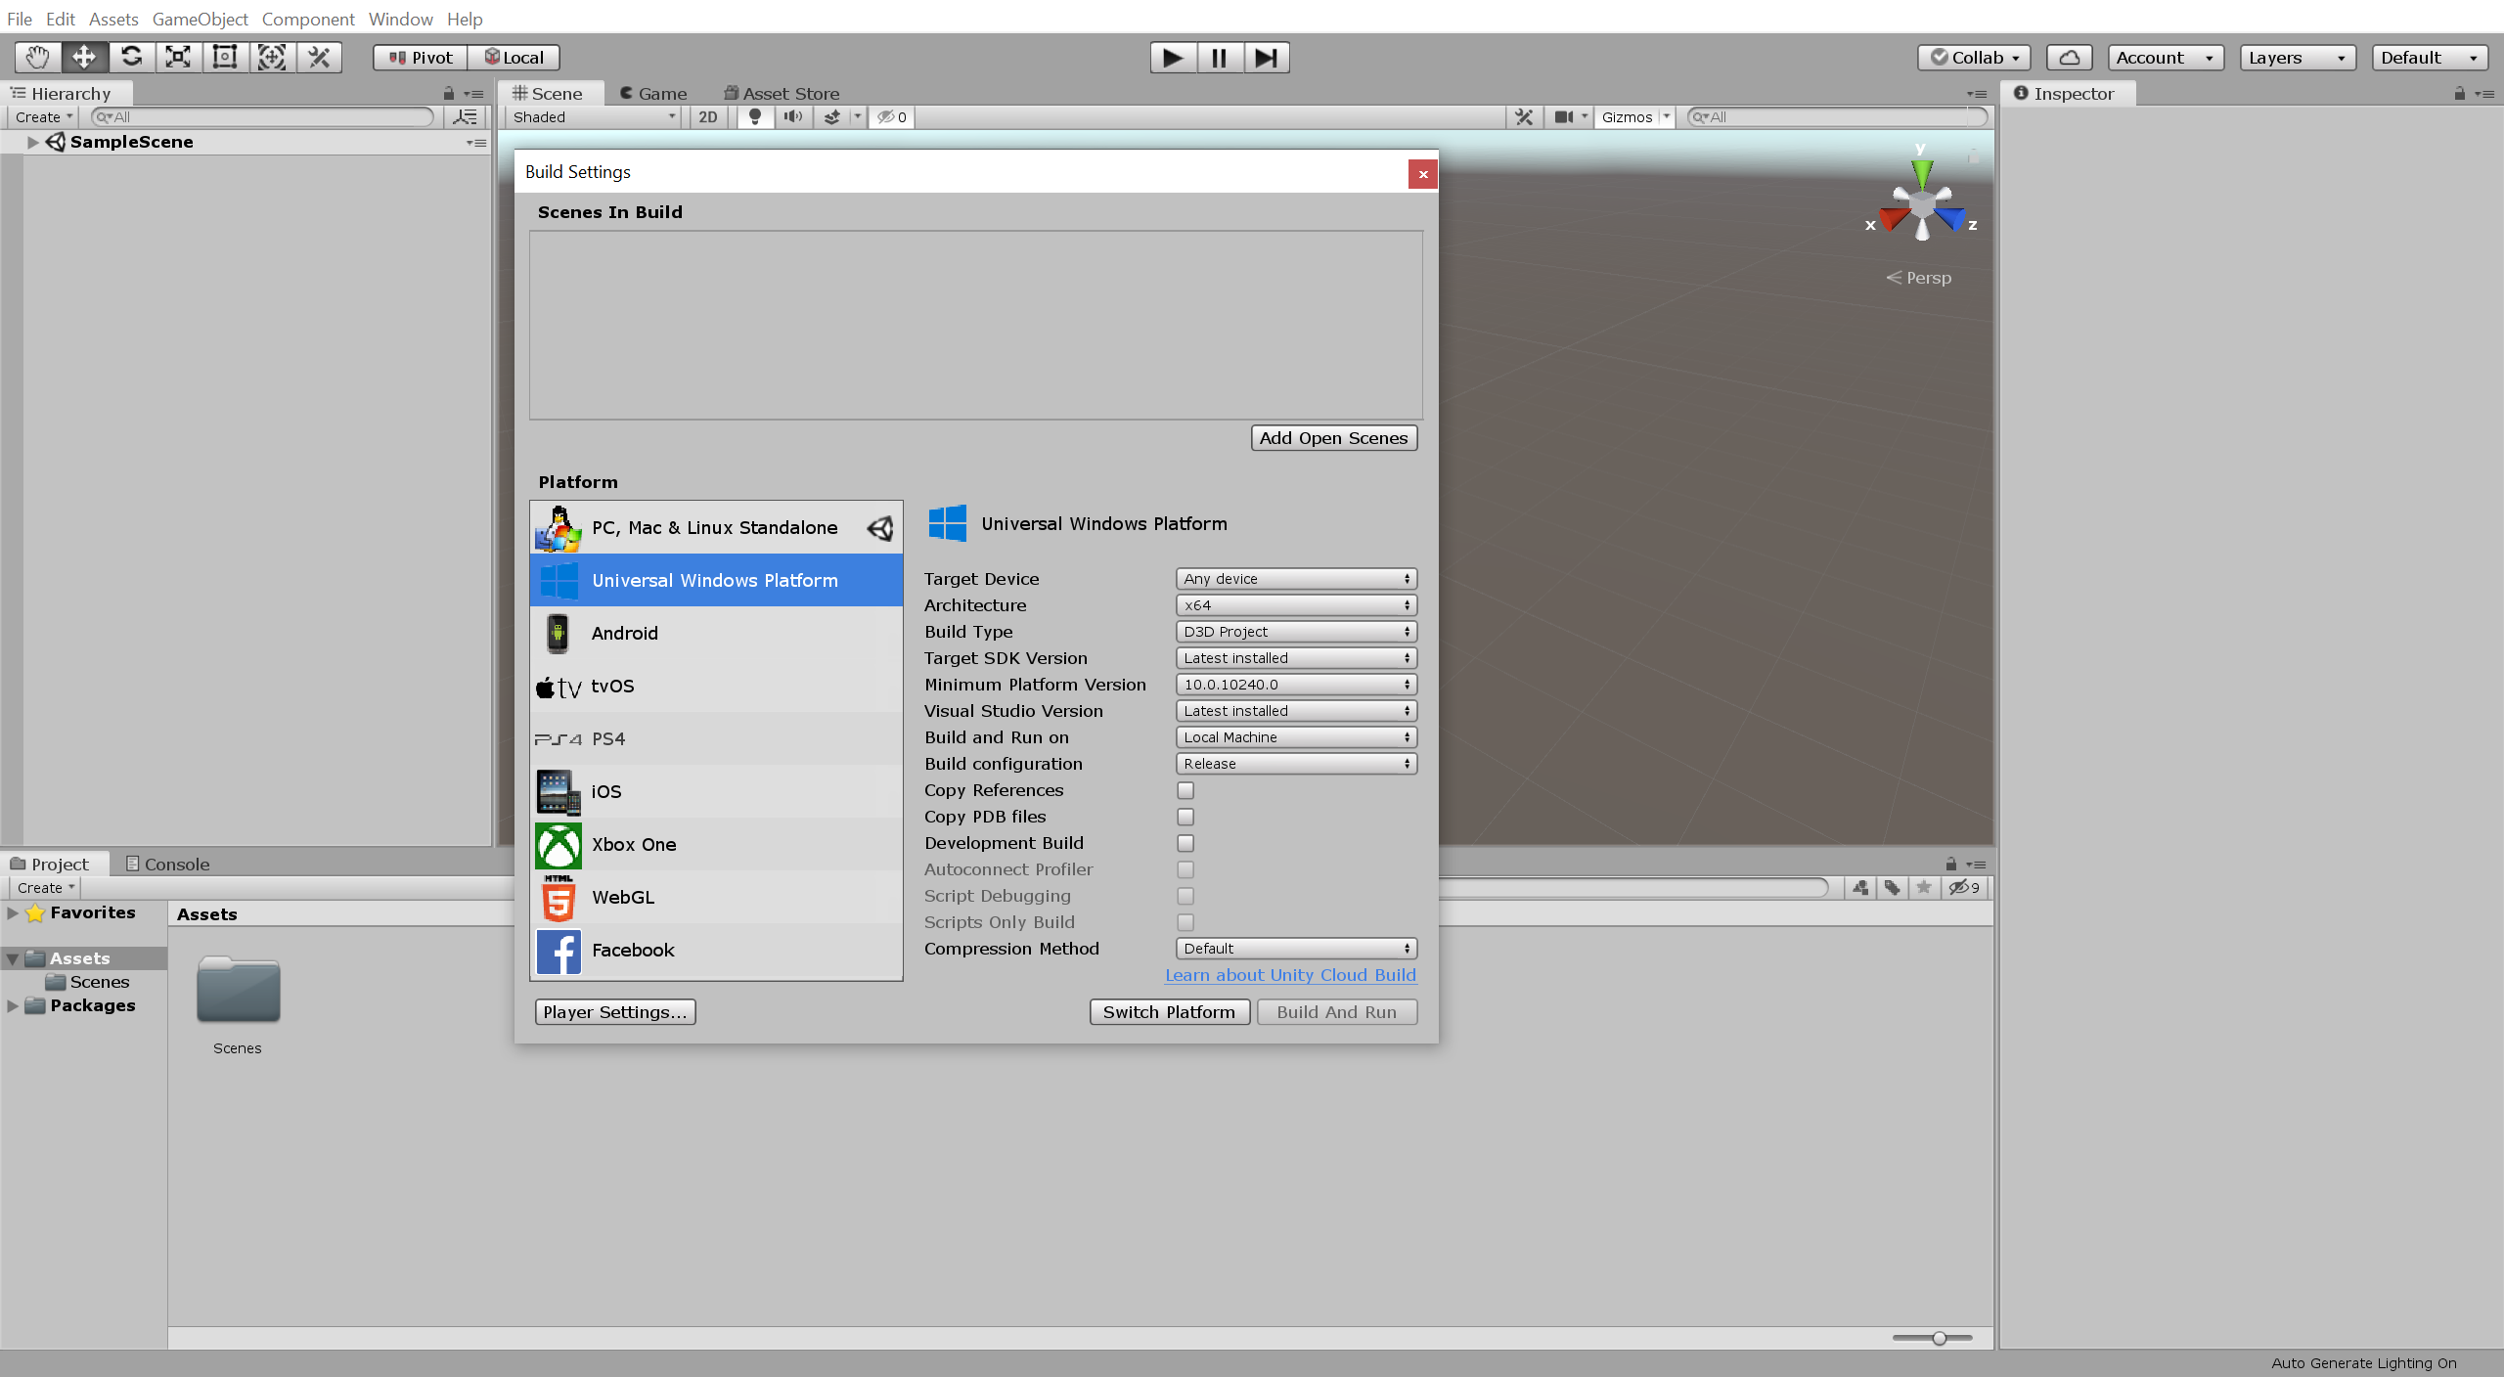Open custom editor tools icon
2504x1377 pixels.
click(x=319, y=58)
